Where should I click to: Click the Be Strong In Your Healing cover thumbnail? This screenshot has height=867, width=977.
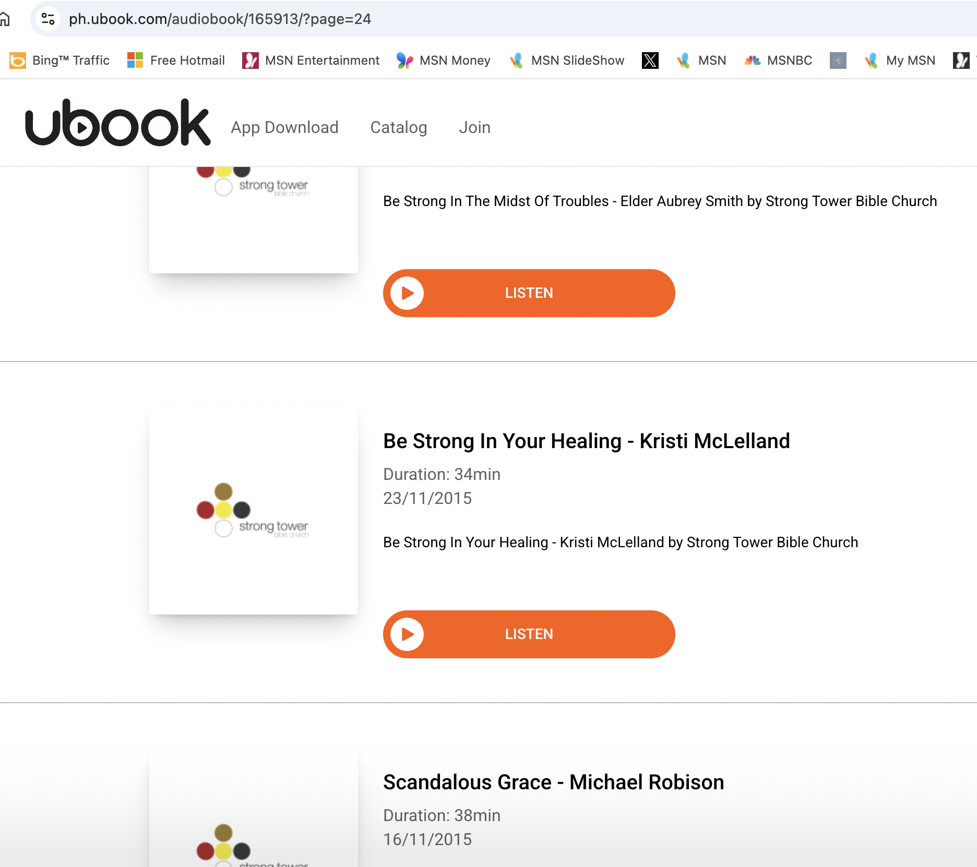coord(254,510)
